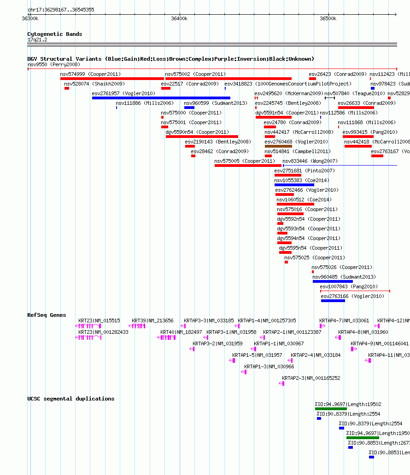The width and height of the screenshot is (410, 475).
Task: Click the nsv575026 (Cooper2011) label
Action: pyautogui.click(x=342, y=268)
